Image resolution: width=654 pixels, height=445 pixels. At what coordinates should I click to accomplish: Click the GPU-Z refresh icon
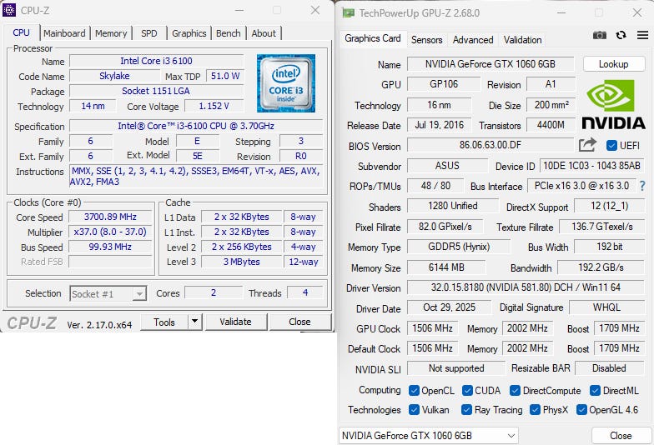tap(621, 35)
